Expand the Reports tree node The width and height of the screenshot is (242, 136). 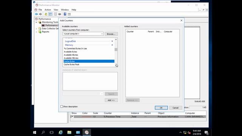point(36,32)
